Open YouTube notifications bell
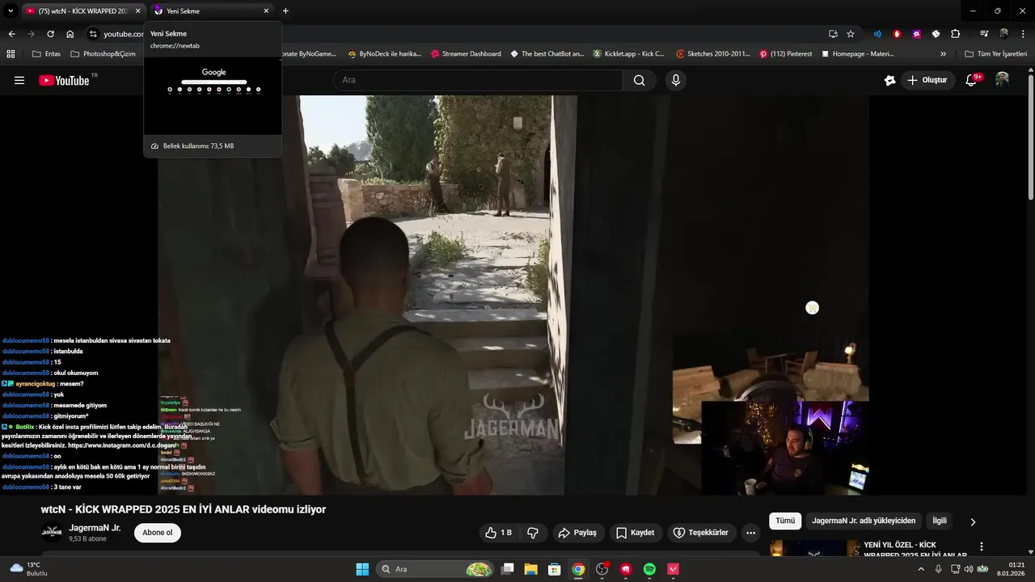 click(x=972, y=80)
